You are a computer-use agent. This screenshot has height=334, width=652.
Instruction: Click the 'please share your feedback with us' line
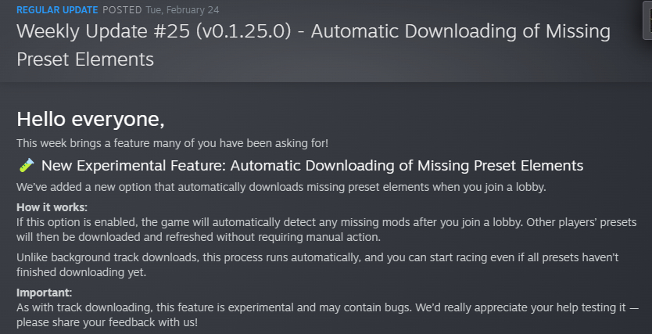click(106, 321)
